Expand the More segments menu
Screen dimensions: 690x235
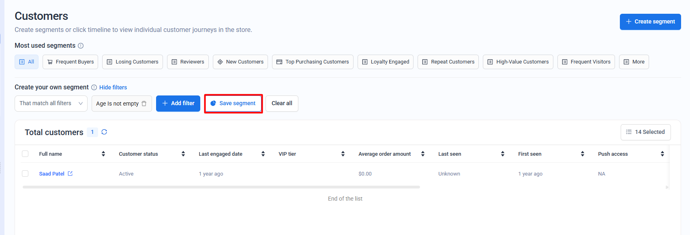click(x=634, y=62)
